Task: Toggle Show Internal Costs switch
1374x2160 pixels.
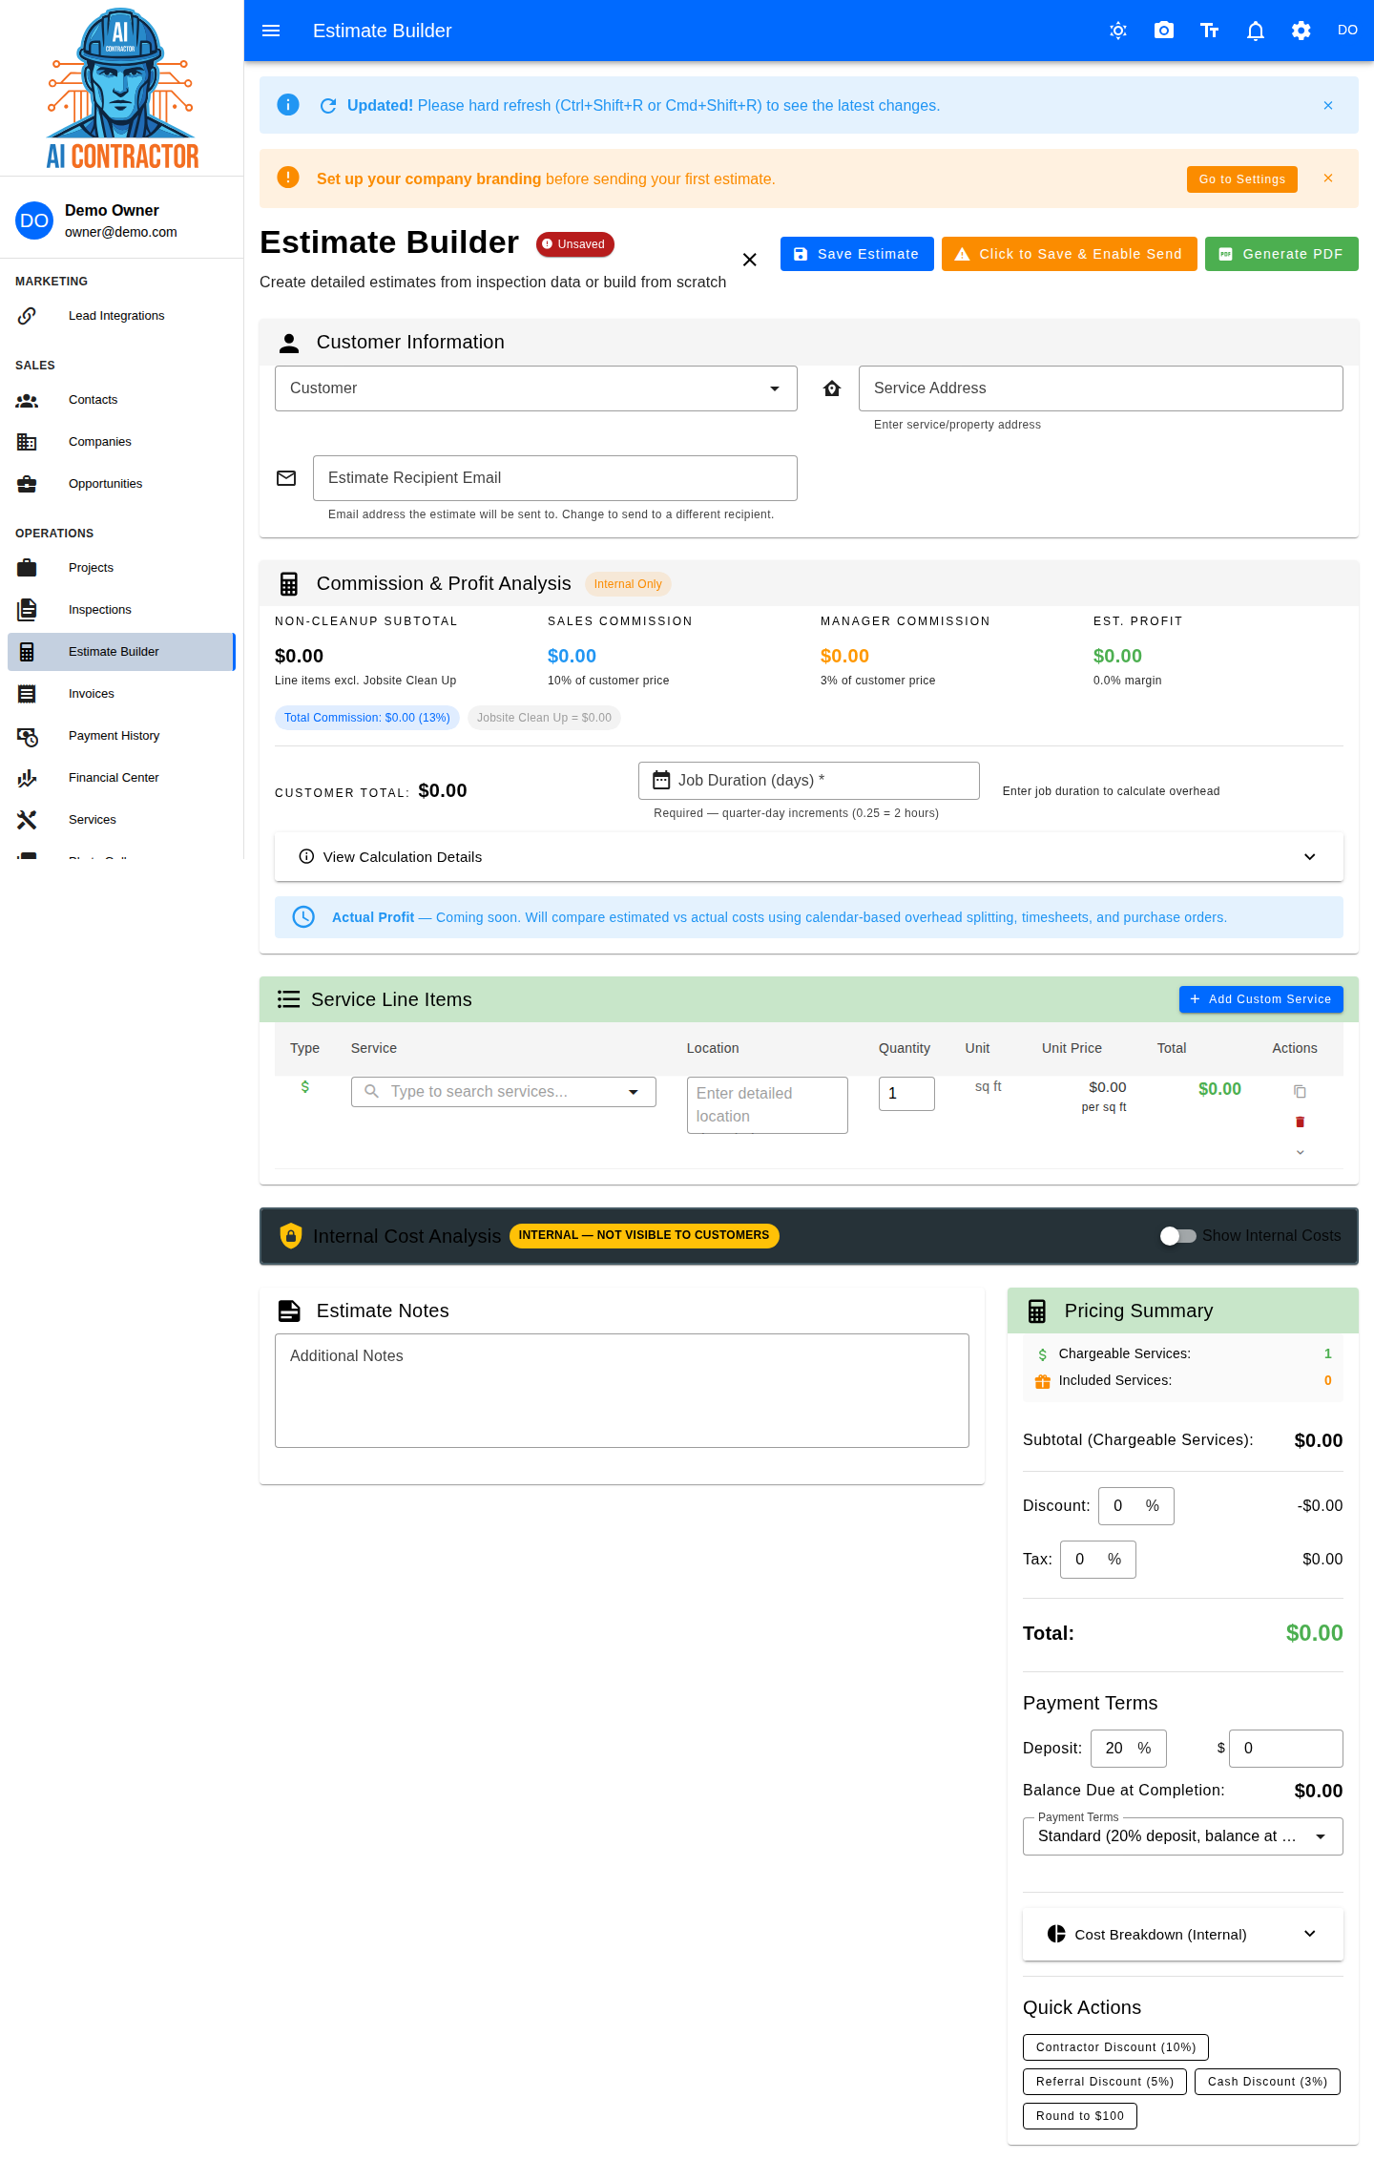Action: [x=1177, y=1236]
